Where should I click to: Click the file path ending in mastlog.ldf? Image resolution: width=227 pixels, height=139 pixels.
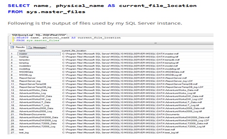point(120,57)
